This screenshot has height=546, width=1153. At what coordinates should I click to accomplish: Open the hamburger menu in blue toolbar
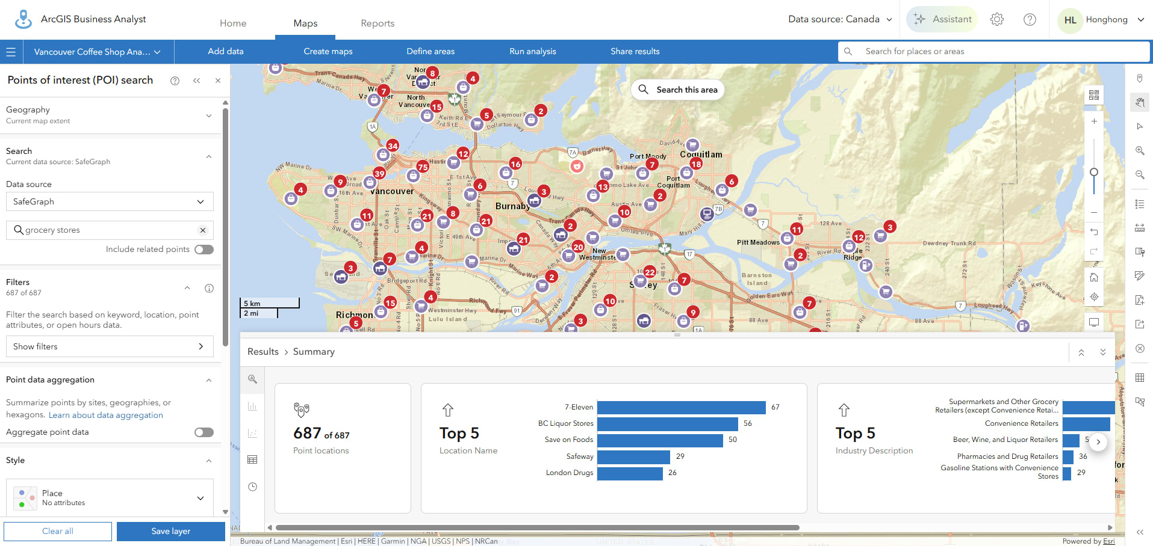[x=11, y=52]
